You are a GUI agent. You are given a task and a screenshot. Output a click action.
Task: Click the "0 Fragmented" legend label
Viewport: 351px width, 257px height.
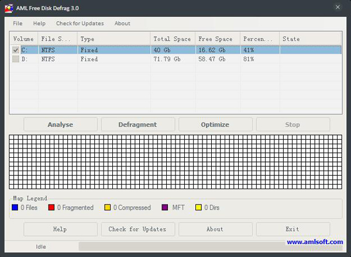pyautogui.click(x=75, y=207)
